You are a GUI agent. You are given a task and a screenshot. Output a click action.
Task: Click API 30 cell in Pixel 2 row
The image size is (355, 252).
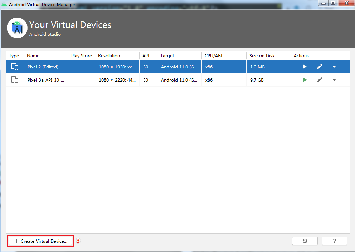coord(148,67)
